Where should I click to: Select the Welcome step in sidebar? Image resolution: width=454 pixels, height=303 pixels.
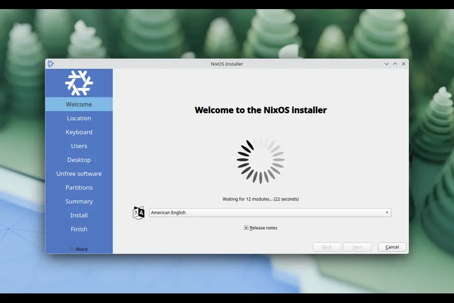79,105
